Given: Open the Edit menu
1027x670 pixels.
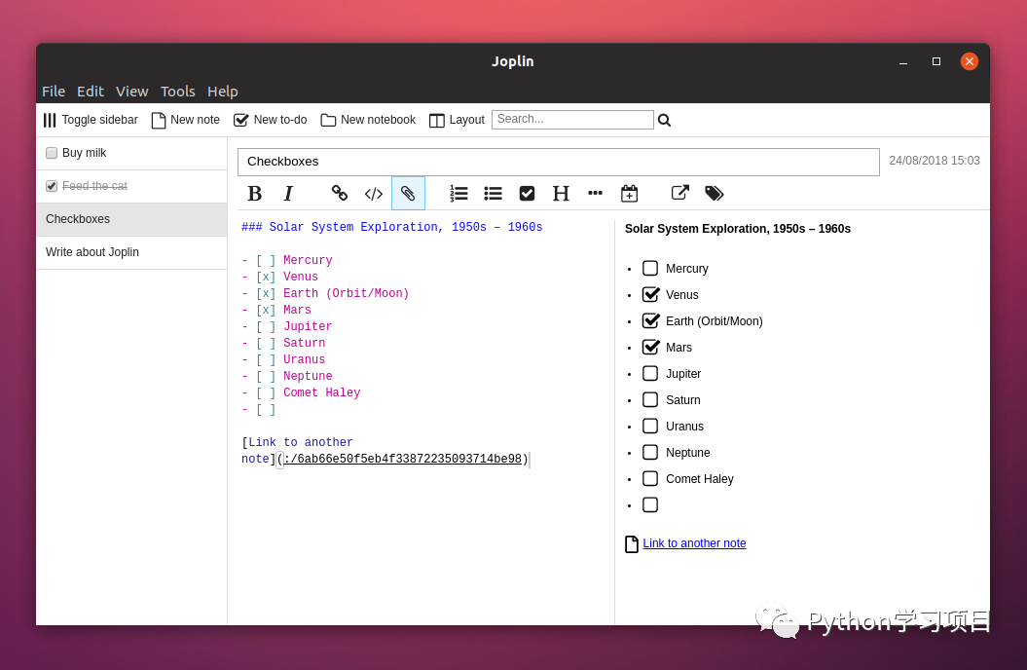Looking at the screenshot, I should coord(91,91).
